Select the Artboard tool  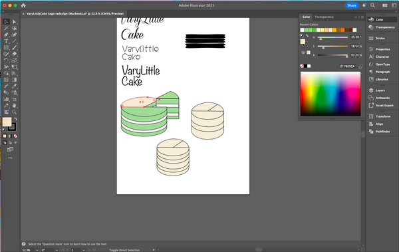pos(14,99)
